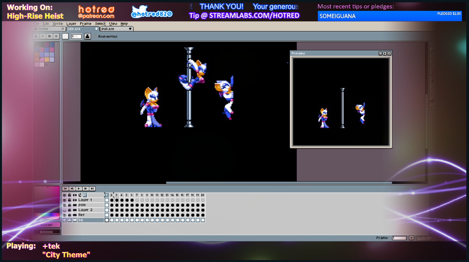Toggle all layers' visibility in timeline header
Image resolution: width=469 pixels, height=262 pixels.
pyautogui.click(x=65, y=195)
